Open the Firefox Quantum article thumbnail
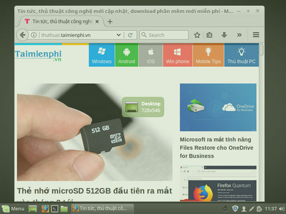The image size is (286, 214). click(218, 183)
